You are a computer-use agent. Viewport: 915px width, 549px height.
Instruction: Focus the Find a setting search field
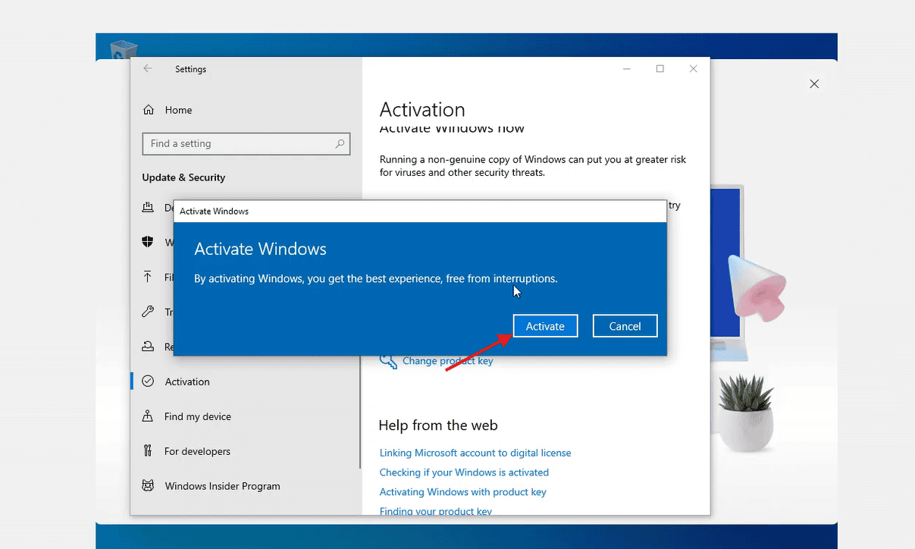[239, 143]
